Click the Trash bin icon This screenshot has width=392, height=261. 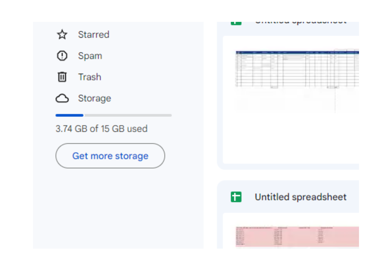click(62, 77)
